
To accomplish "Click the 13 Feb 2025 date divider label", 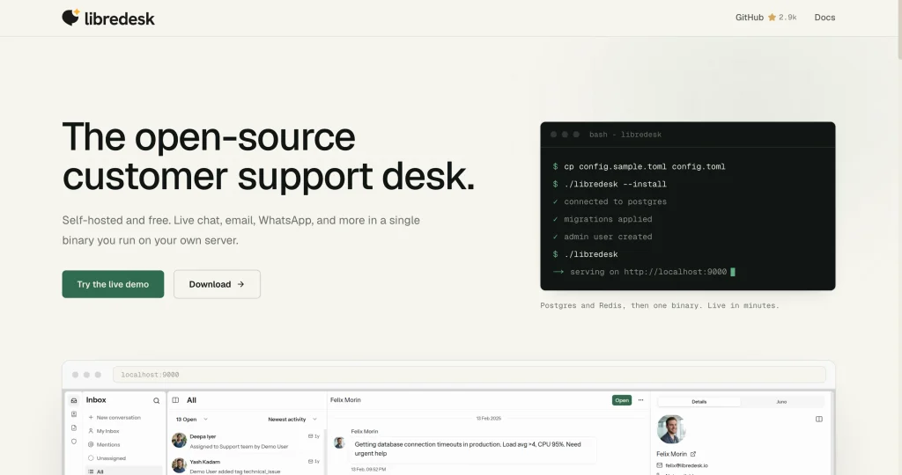I will pos(488,418).
